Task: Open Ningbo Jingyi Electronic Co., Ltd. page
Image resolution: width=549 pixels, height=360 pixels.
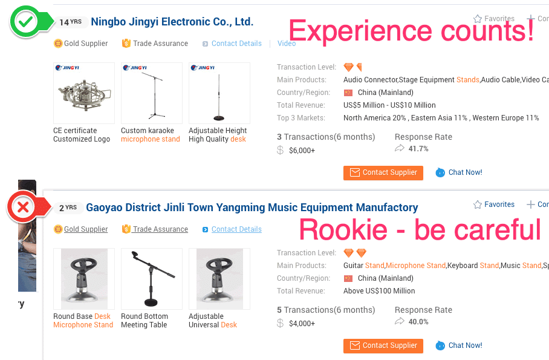Action: pyautogui.click(x=172, y=22)
